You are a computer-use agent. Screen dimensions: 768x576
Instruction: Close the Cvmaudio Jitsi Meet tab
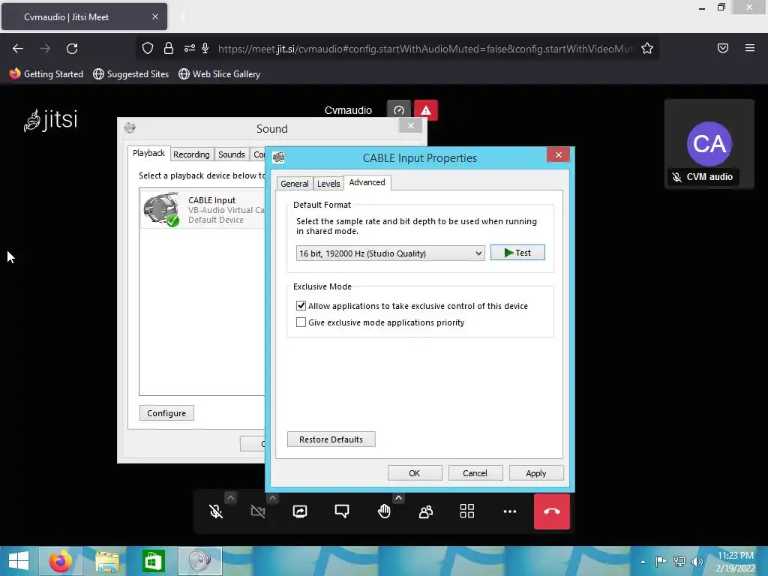[x=155, y=16]
